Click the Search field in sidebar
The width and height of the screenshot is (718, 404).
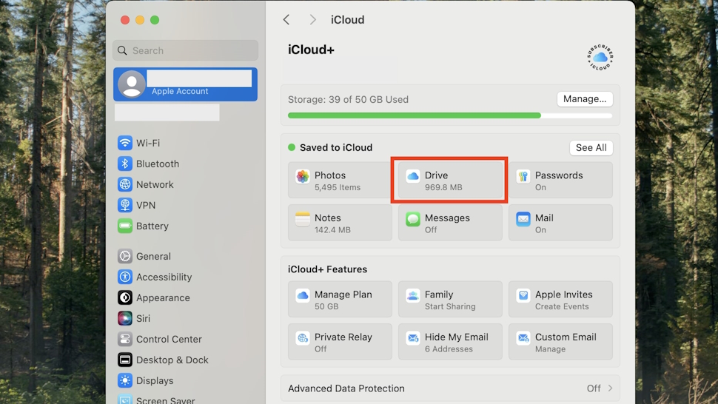tap(186, 50)
